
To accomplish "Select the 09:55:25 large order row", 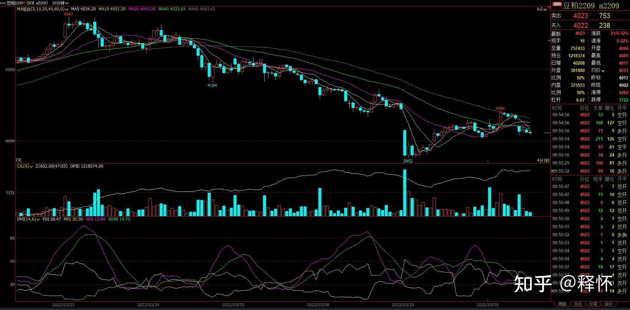I will 590,163.
